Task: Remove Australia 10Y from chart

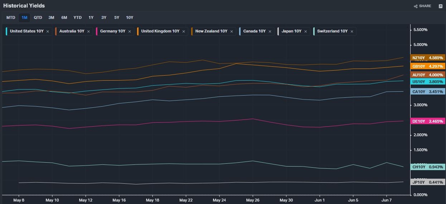Action: click(x=88, y=31)
